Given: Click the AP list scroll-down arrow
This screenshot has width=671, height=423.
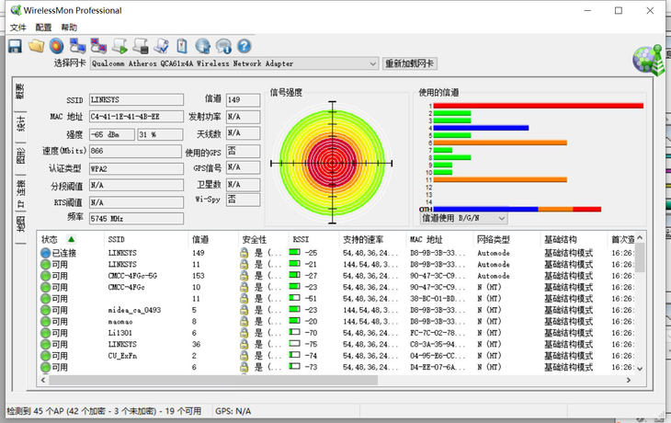Looking at the screenshot, I should point(640,369).
